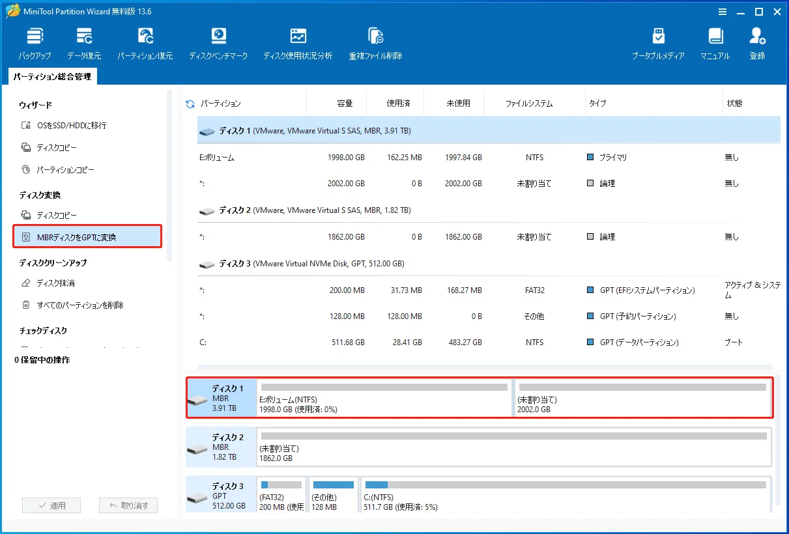Click (FAT32) 200 MB block in disk map

pos(281,496)
